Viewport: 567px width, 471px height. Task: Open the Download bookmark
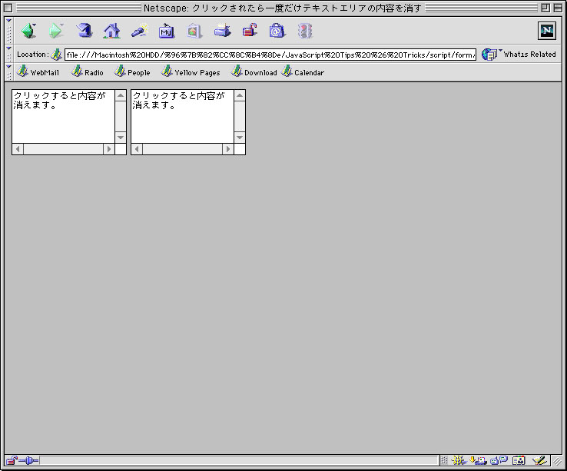tap(254, 71)
